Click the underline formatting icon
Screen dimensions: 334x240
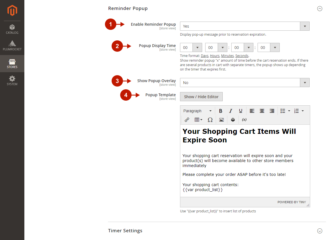point(240,111)
